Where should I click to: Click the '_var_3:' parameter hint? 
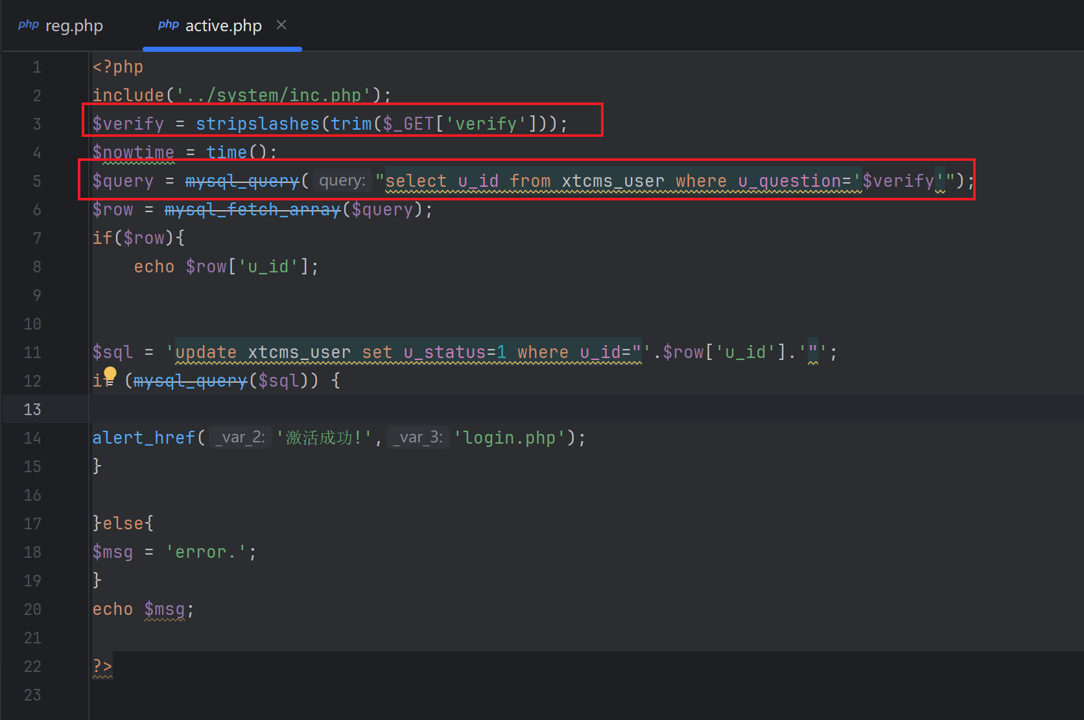click(x=418, y=438)
